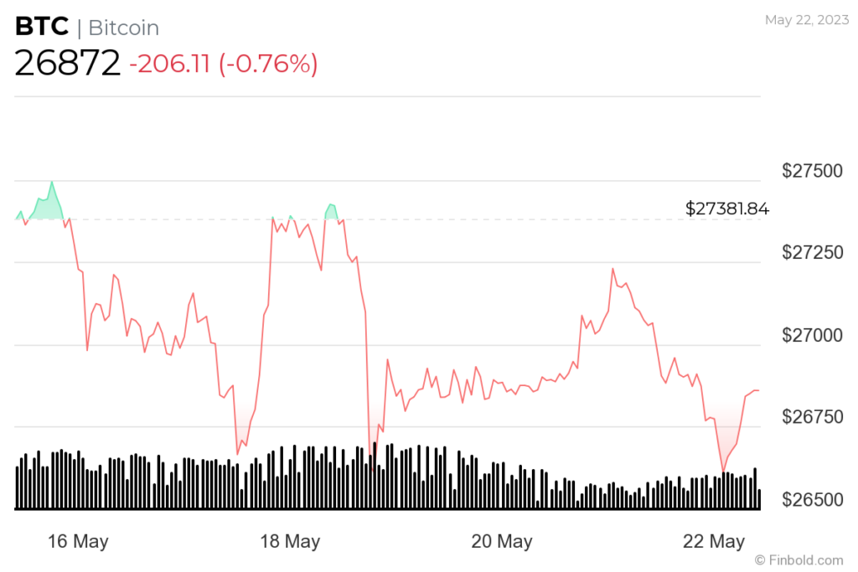Select the 20 May date marker
The image size is (858, 572).
click(502, 542)
